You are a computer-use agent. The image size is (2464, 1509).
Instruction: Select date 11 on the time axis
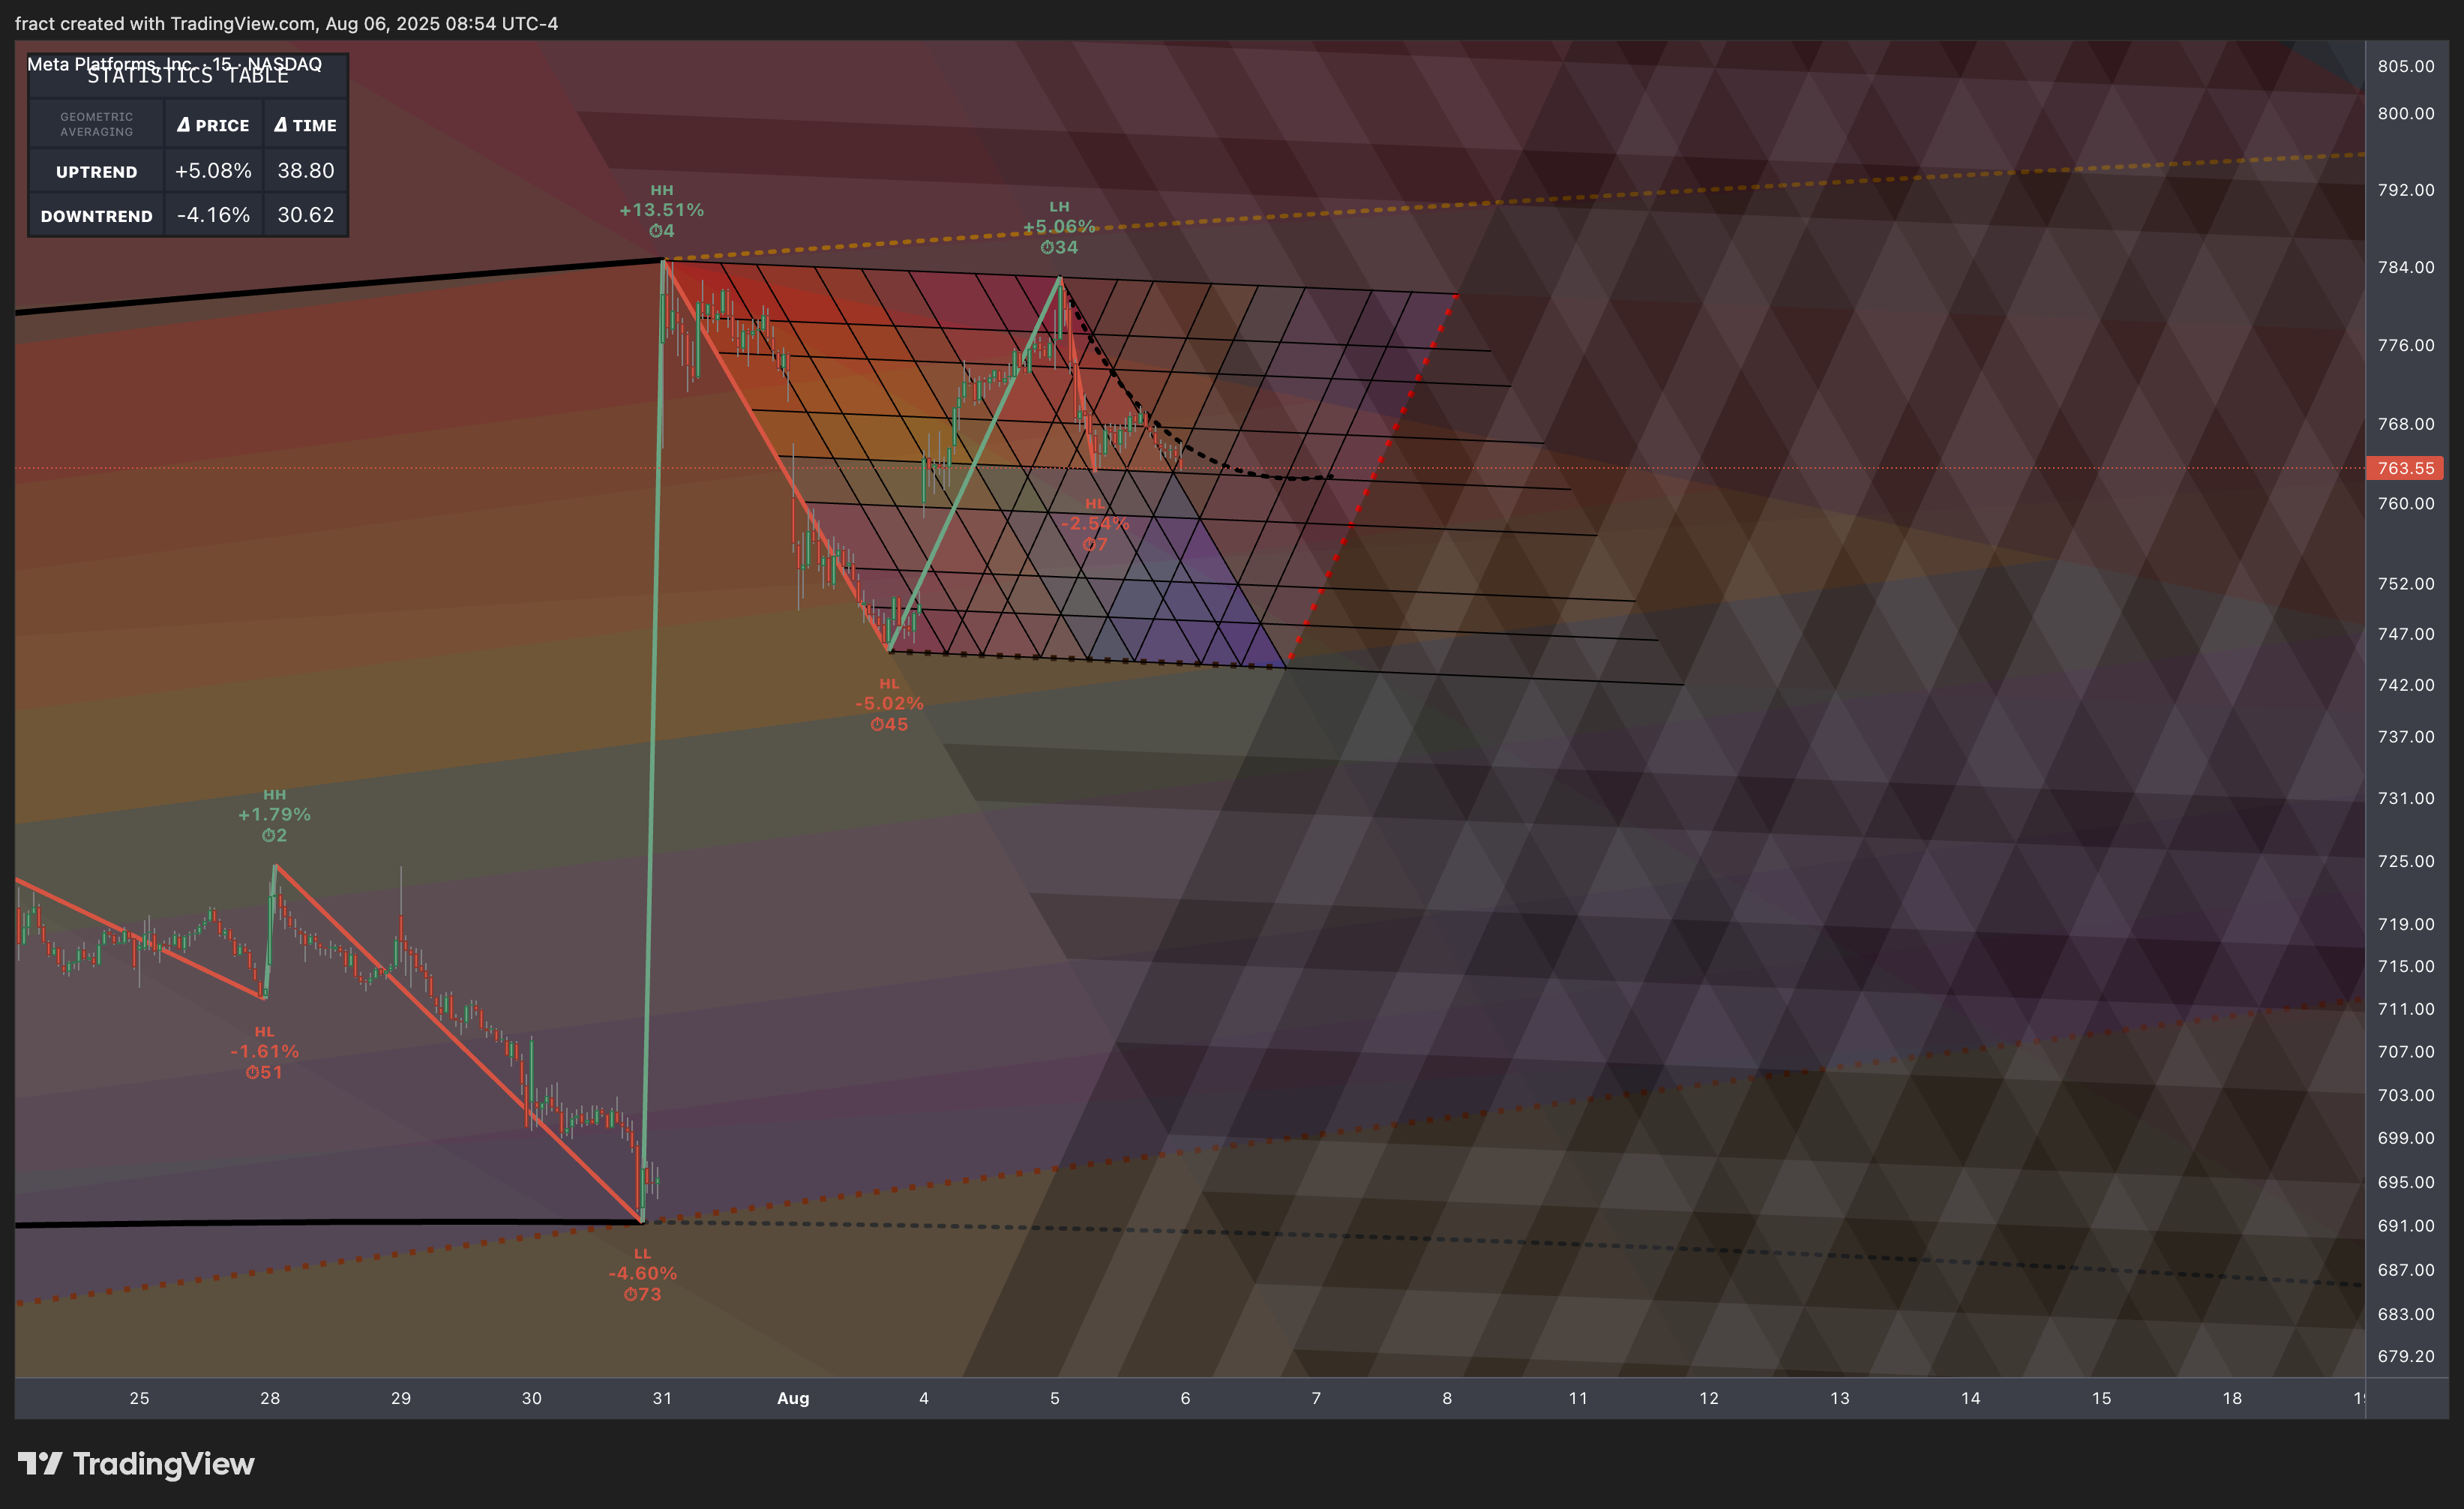click(1578, 1398)
